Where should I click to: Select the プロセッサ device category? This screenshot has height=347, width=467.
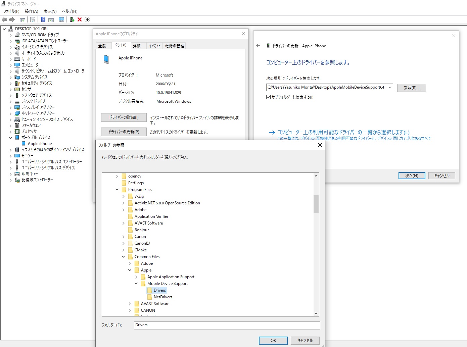pos(29,132)
